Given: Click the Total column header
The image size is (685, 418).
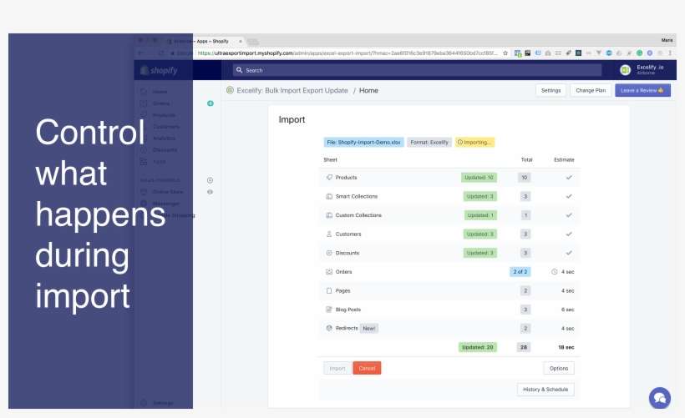Looking at the screenshot, I should (527, 159).
